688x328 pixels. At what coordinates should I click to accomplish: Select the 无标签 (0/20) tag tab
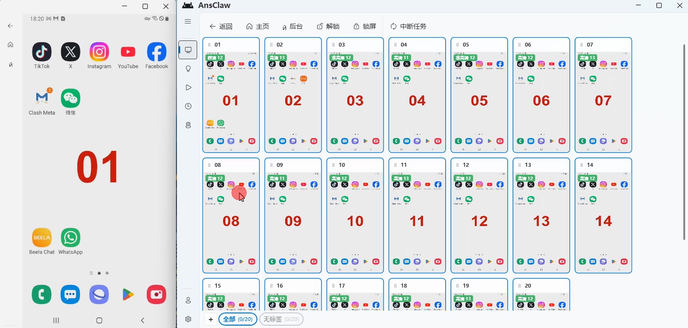point(281,320)
